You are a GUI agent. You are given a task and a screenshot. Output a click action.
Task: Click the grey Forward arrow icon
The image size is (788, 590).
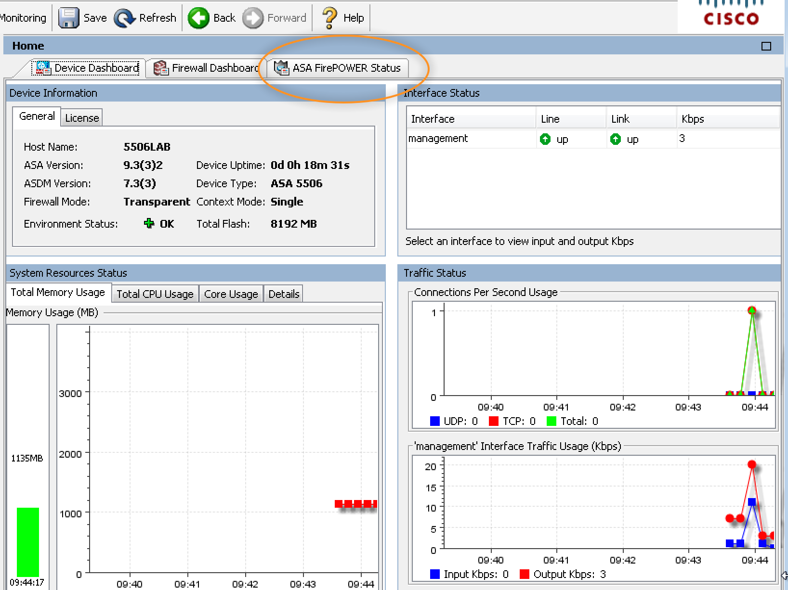point(253,18)
